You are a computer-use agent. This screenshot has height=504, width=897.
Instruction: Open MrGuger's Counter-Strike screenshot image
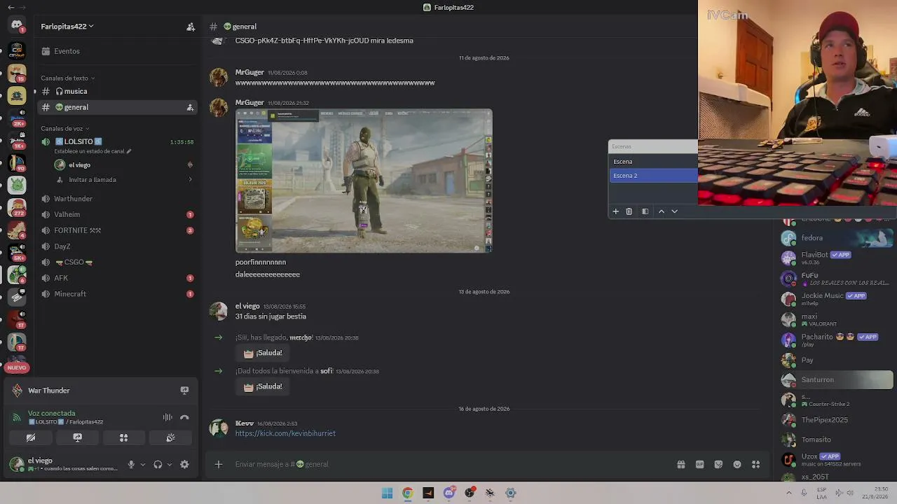click(364, 181)
